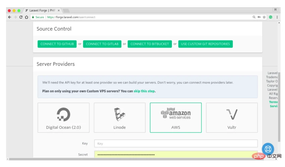Click the macOS green fullscreen window button
The width and height of the screenshot is (285, 167).
pos(19,10)
